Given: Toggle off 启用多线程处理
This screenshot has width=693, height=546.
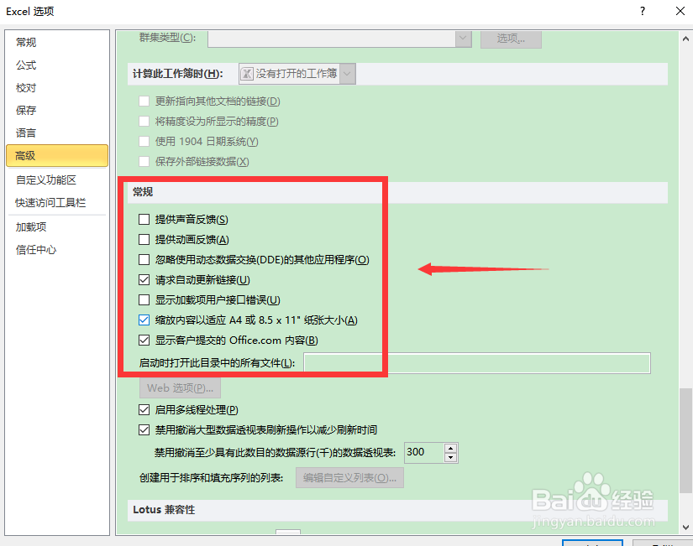Looking at the screenshot, I should pos(145,409).
